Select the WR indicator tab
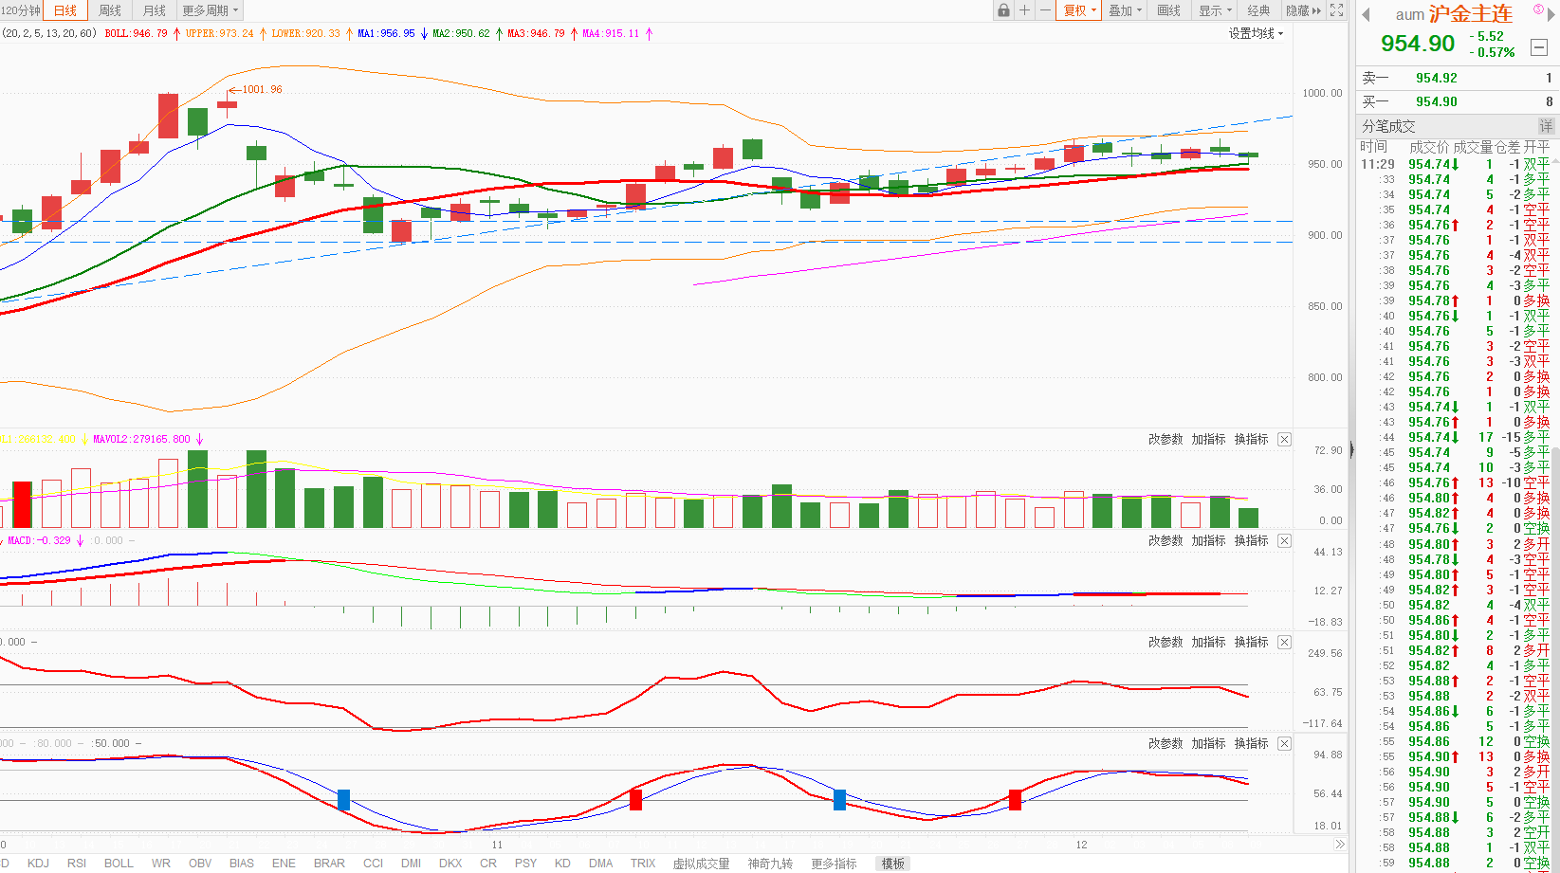 pyautogui.click(x=161, y=864)
